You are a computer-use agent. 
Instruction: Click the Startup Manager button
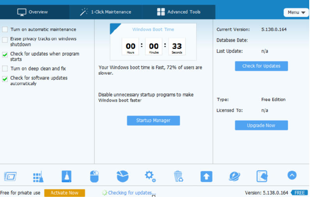click(153, 121)
